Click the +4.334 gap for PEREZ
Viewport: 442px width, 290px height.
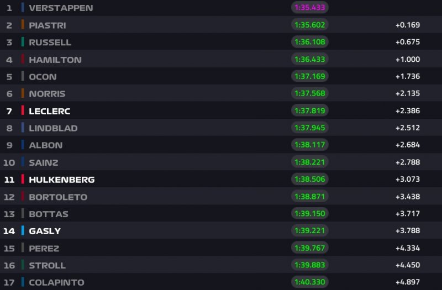pyautogui.click(x=408, y=247)
